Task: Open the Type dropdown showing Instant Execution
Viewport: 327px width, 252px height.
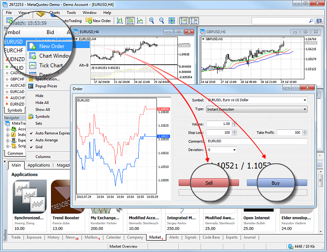Action: 304,109
